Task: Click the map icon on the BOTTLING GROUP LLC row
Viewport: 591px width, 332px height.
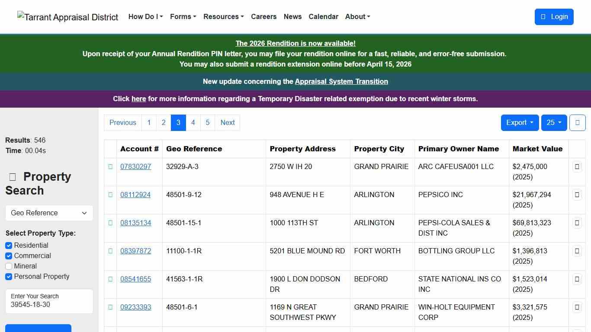Action: pos(577,251)
